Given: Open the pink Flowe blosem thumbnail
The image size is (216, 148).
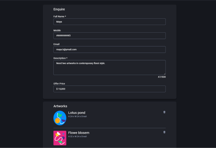Looking at the screenshot, I should tap(60, 138).
